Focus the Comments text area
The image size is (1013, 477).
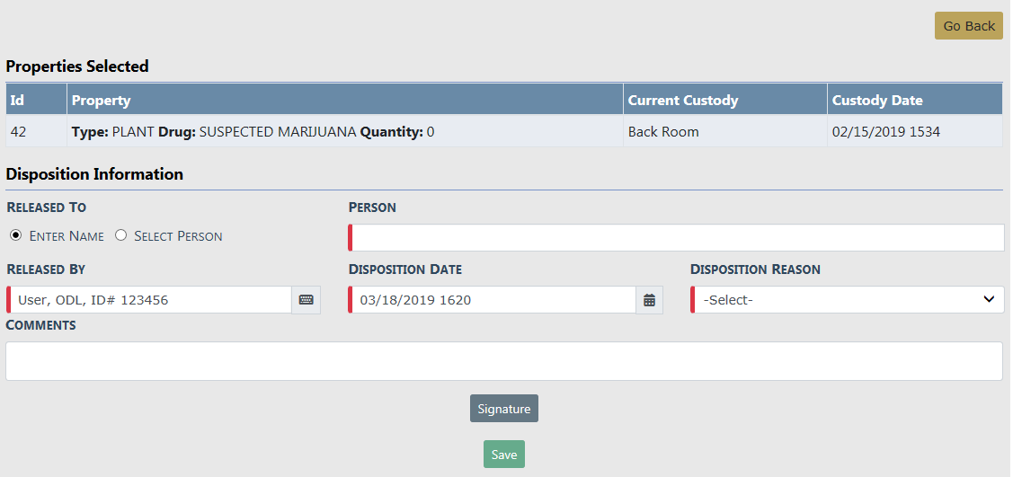(503, 361)
